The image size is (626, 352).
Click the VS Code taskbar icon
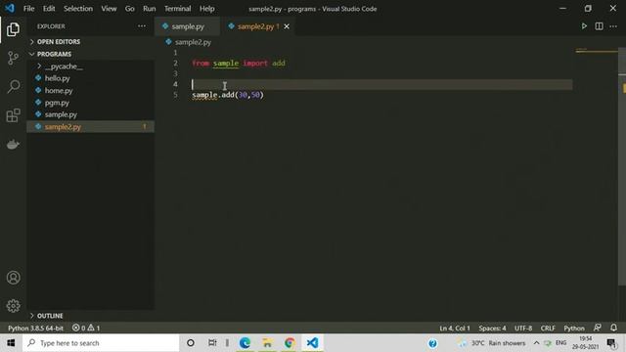(312, 343)
